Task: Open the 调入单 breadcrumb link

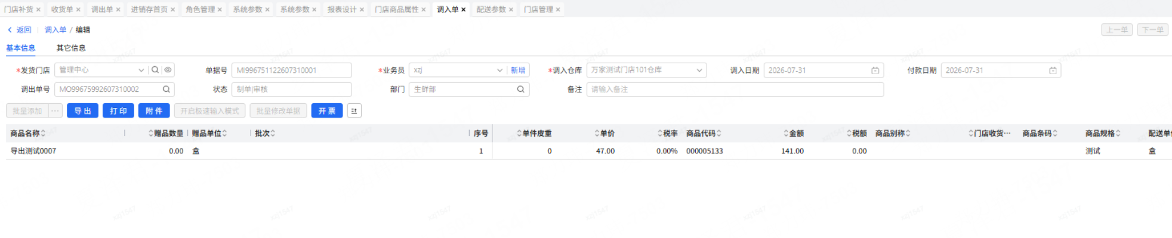Action: [x=55, y=30]
